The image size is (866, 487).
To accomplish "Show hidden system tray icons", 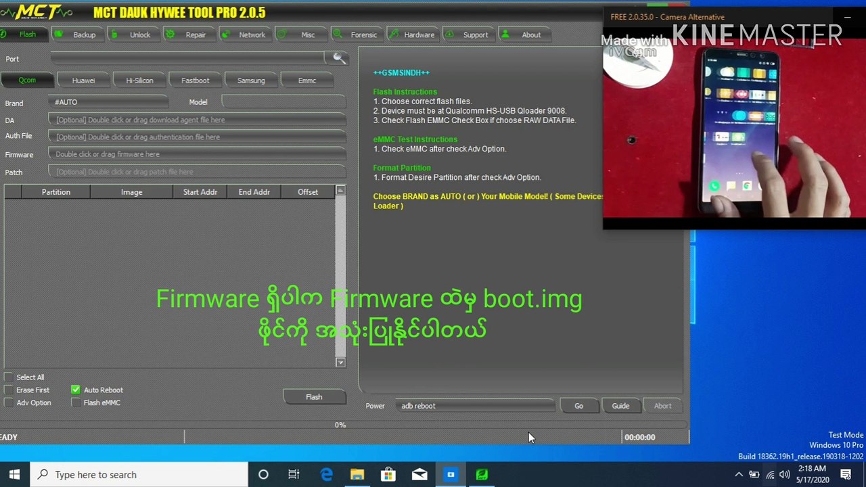I will coord(739,475).
